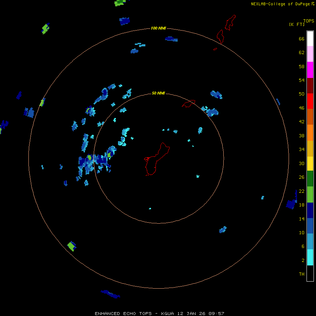The height and width of the screenshot is (316, 316).
Task: Click the cyan legend swatch
Action: (x=310, y=257)
